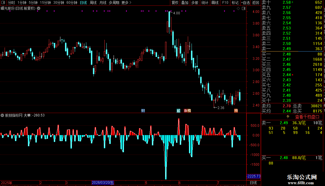Select the 5分钟 period tab

click(33, 3)
